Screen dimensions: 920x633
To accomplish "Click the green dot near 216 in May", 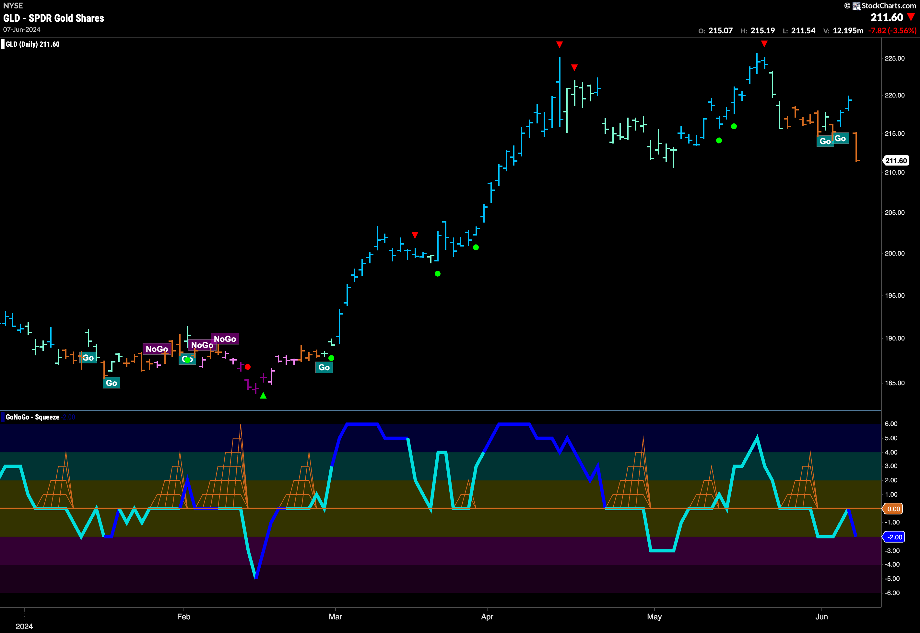I will pyautogui.click(x=734, y=127).
